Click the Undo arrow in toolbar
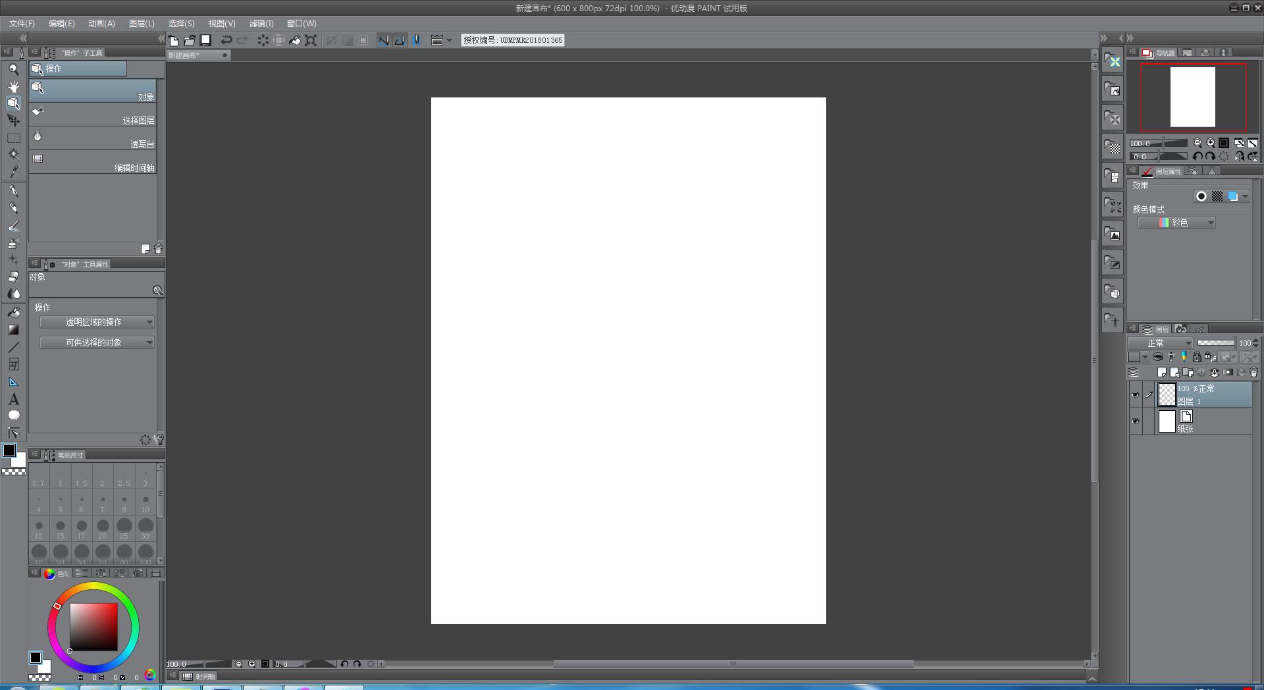 coord(226,40)
